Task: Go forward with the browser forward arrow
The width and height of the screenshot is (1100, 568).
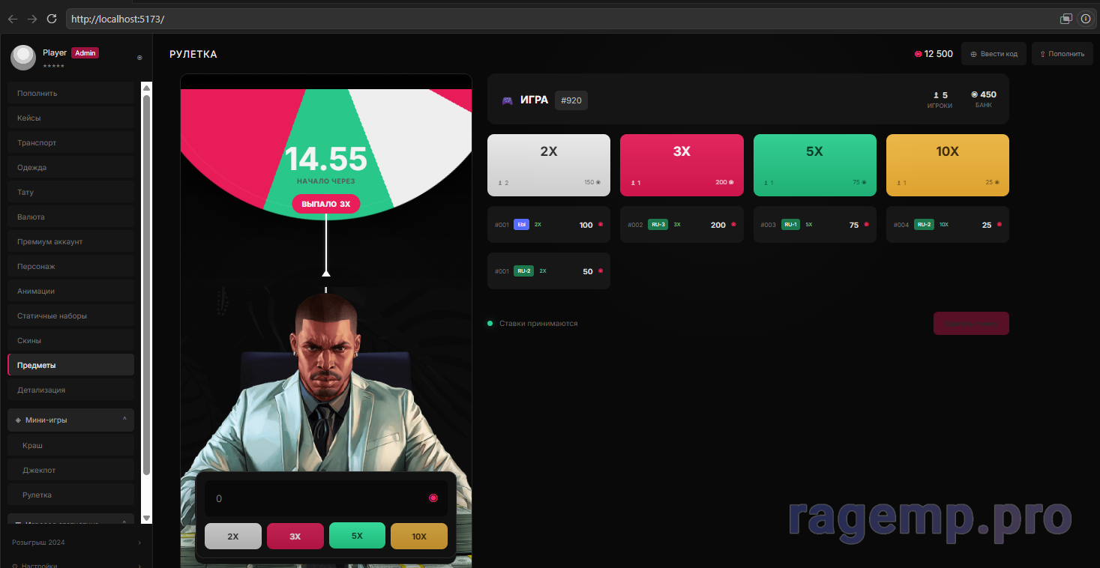Action: tap(32, 19)
